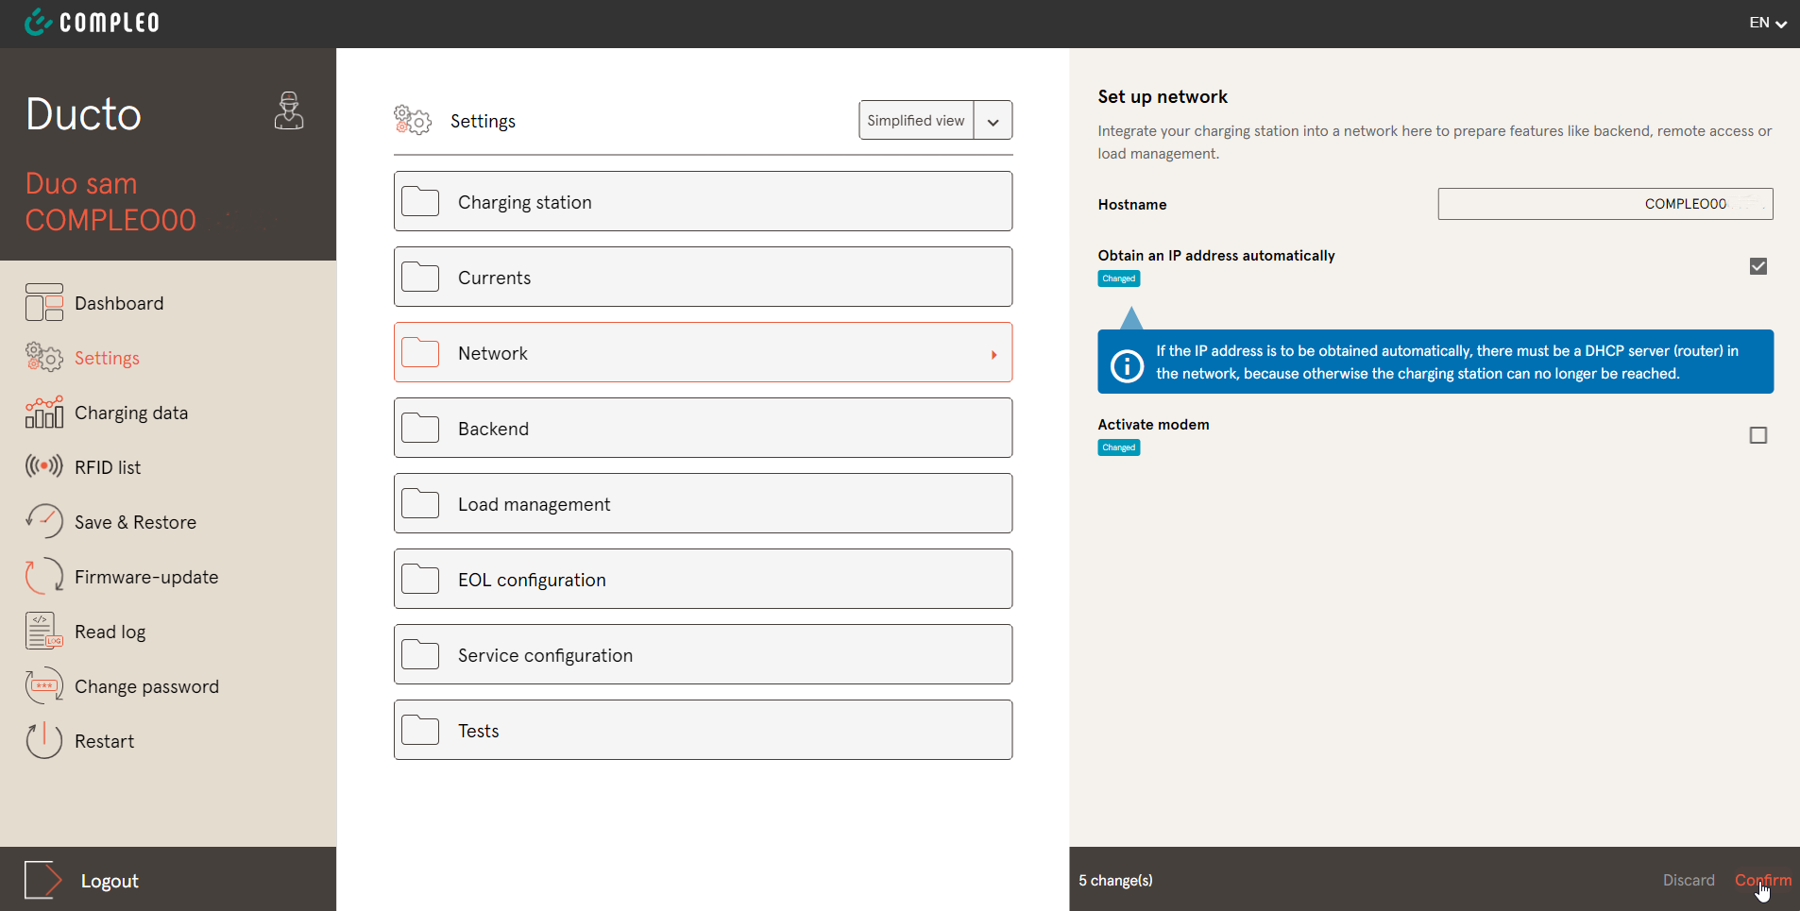Screen dimensions: 1800x911
Task: Click the Restart power icon
Action: coord(44,741)
